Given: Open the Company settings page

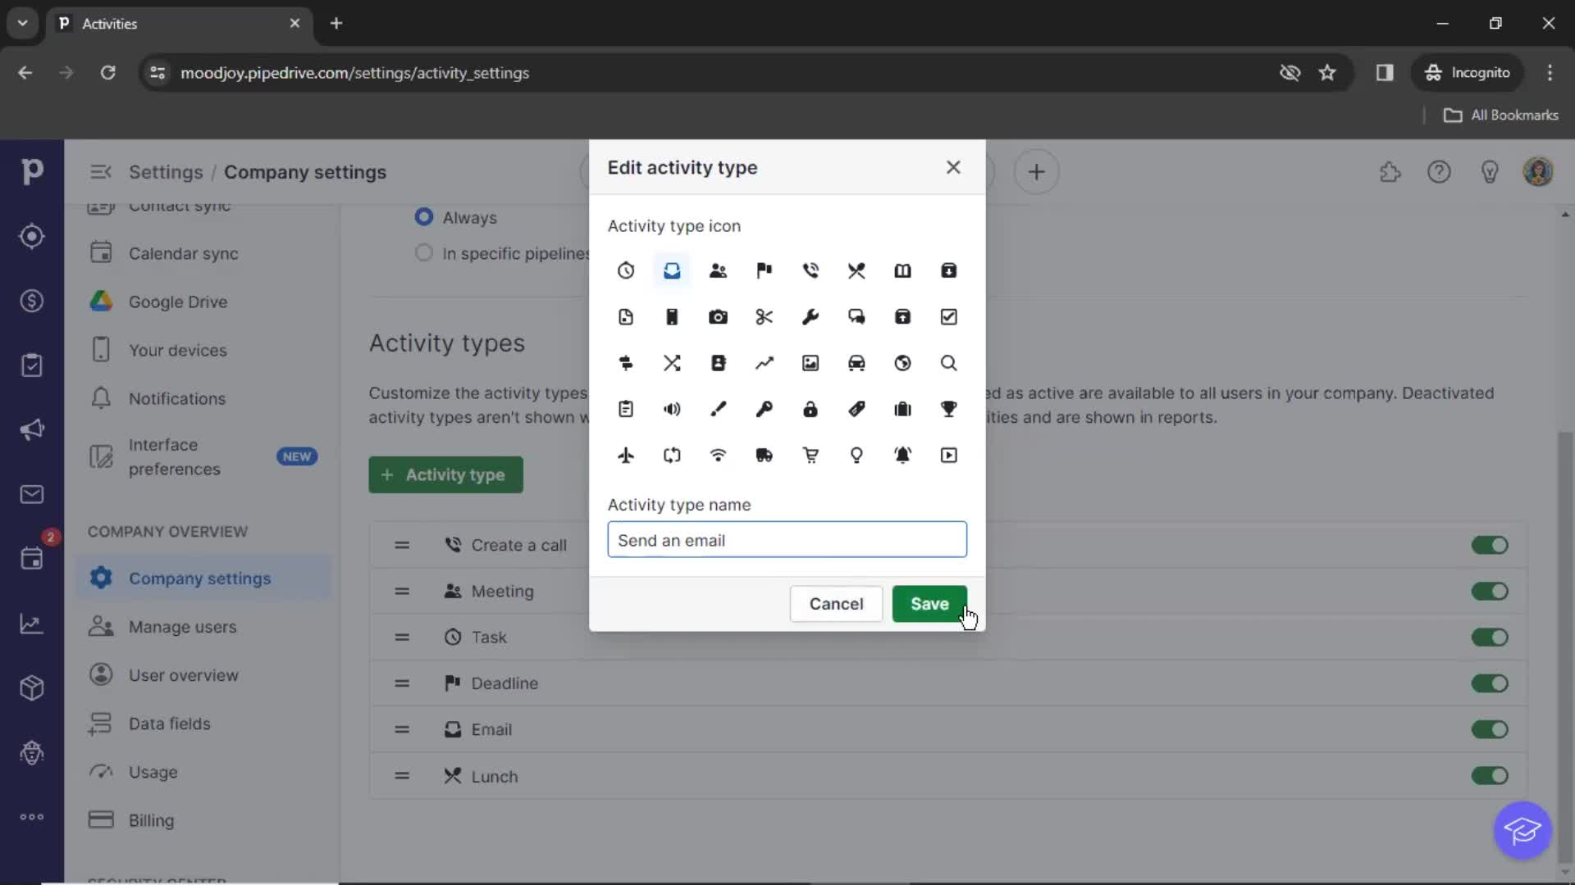Looking at the screenshot, I should pos(199,577).
